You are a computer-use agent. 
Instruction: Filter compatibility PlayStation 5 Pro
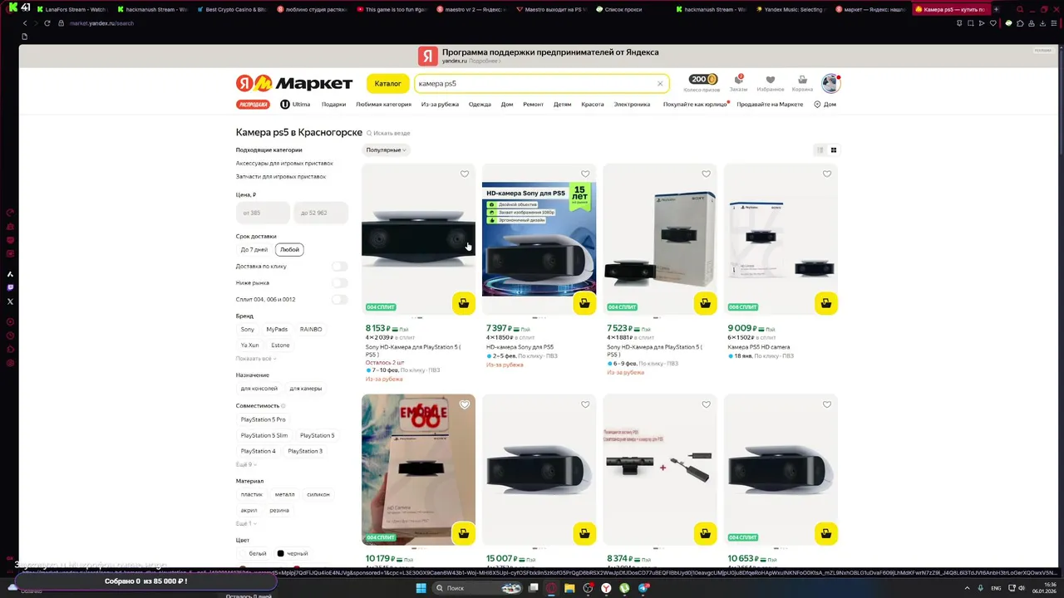(x=263, y=419)
